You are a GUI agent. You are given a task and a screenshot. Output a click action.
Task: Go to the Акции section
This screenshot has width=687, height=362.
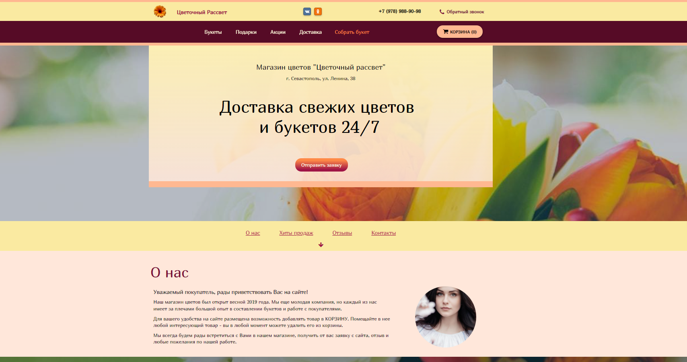click(x=278, y=32)
